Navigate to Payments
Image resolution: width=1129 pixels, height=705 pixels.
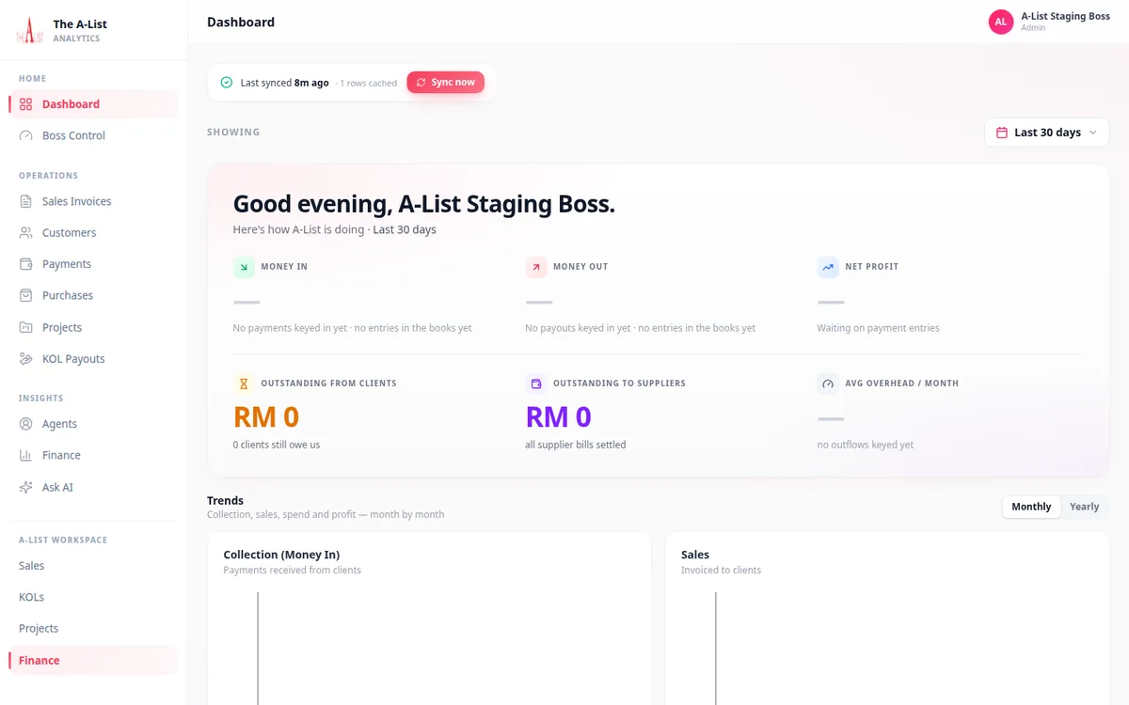point(93,264)
